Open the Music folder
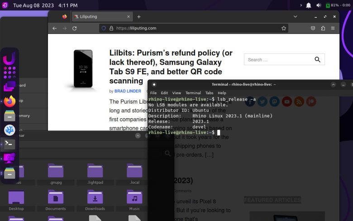Viewport: 353px width, 221px height. (134, 200)
